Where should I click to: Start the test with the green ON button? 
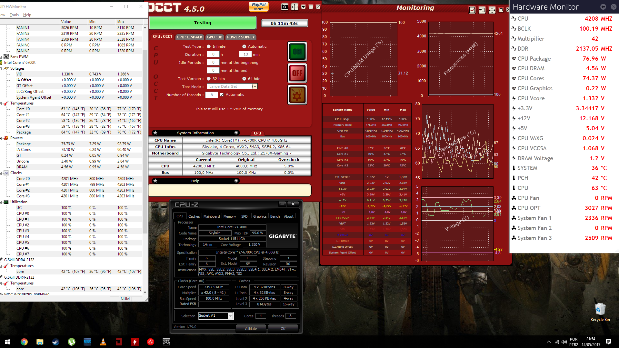click(x=297, y=52)
